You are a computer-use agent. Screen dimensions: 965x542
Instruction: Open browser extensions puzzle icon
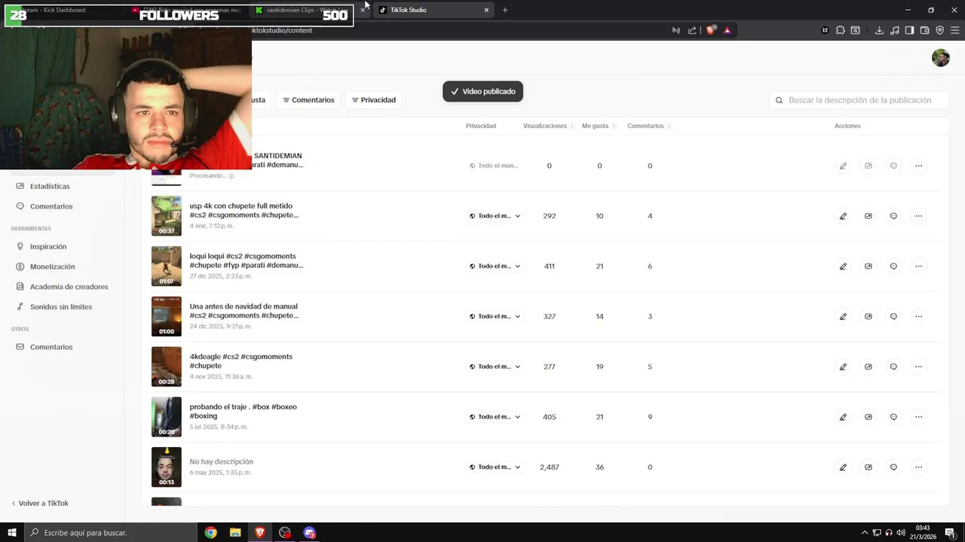(840, 30)
